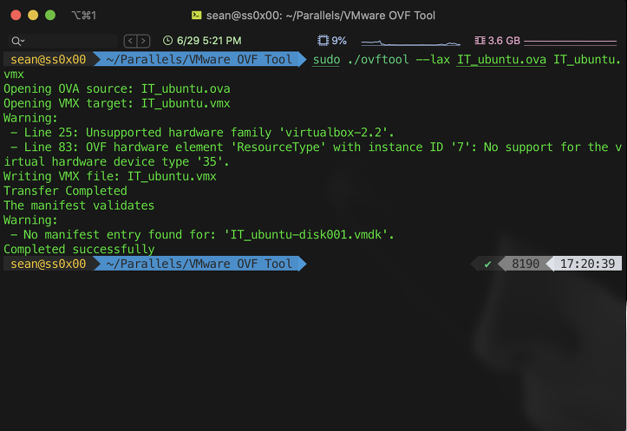Click top prompt ~/Parallels/VMware OVF Tool path
This screenshot has width=627, height=431.
point(199,60)
